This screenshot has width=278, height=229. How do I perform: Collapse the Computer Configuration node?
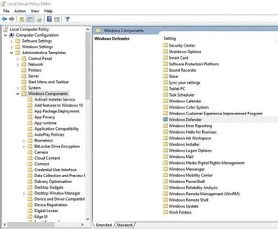[x=5, y=35]
